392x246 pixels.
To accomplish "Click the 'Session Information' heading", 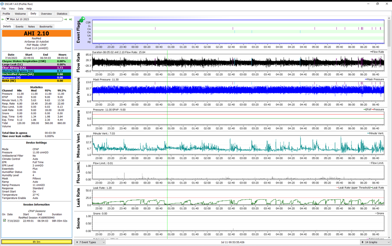I will coord(36,204).
